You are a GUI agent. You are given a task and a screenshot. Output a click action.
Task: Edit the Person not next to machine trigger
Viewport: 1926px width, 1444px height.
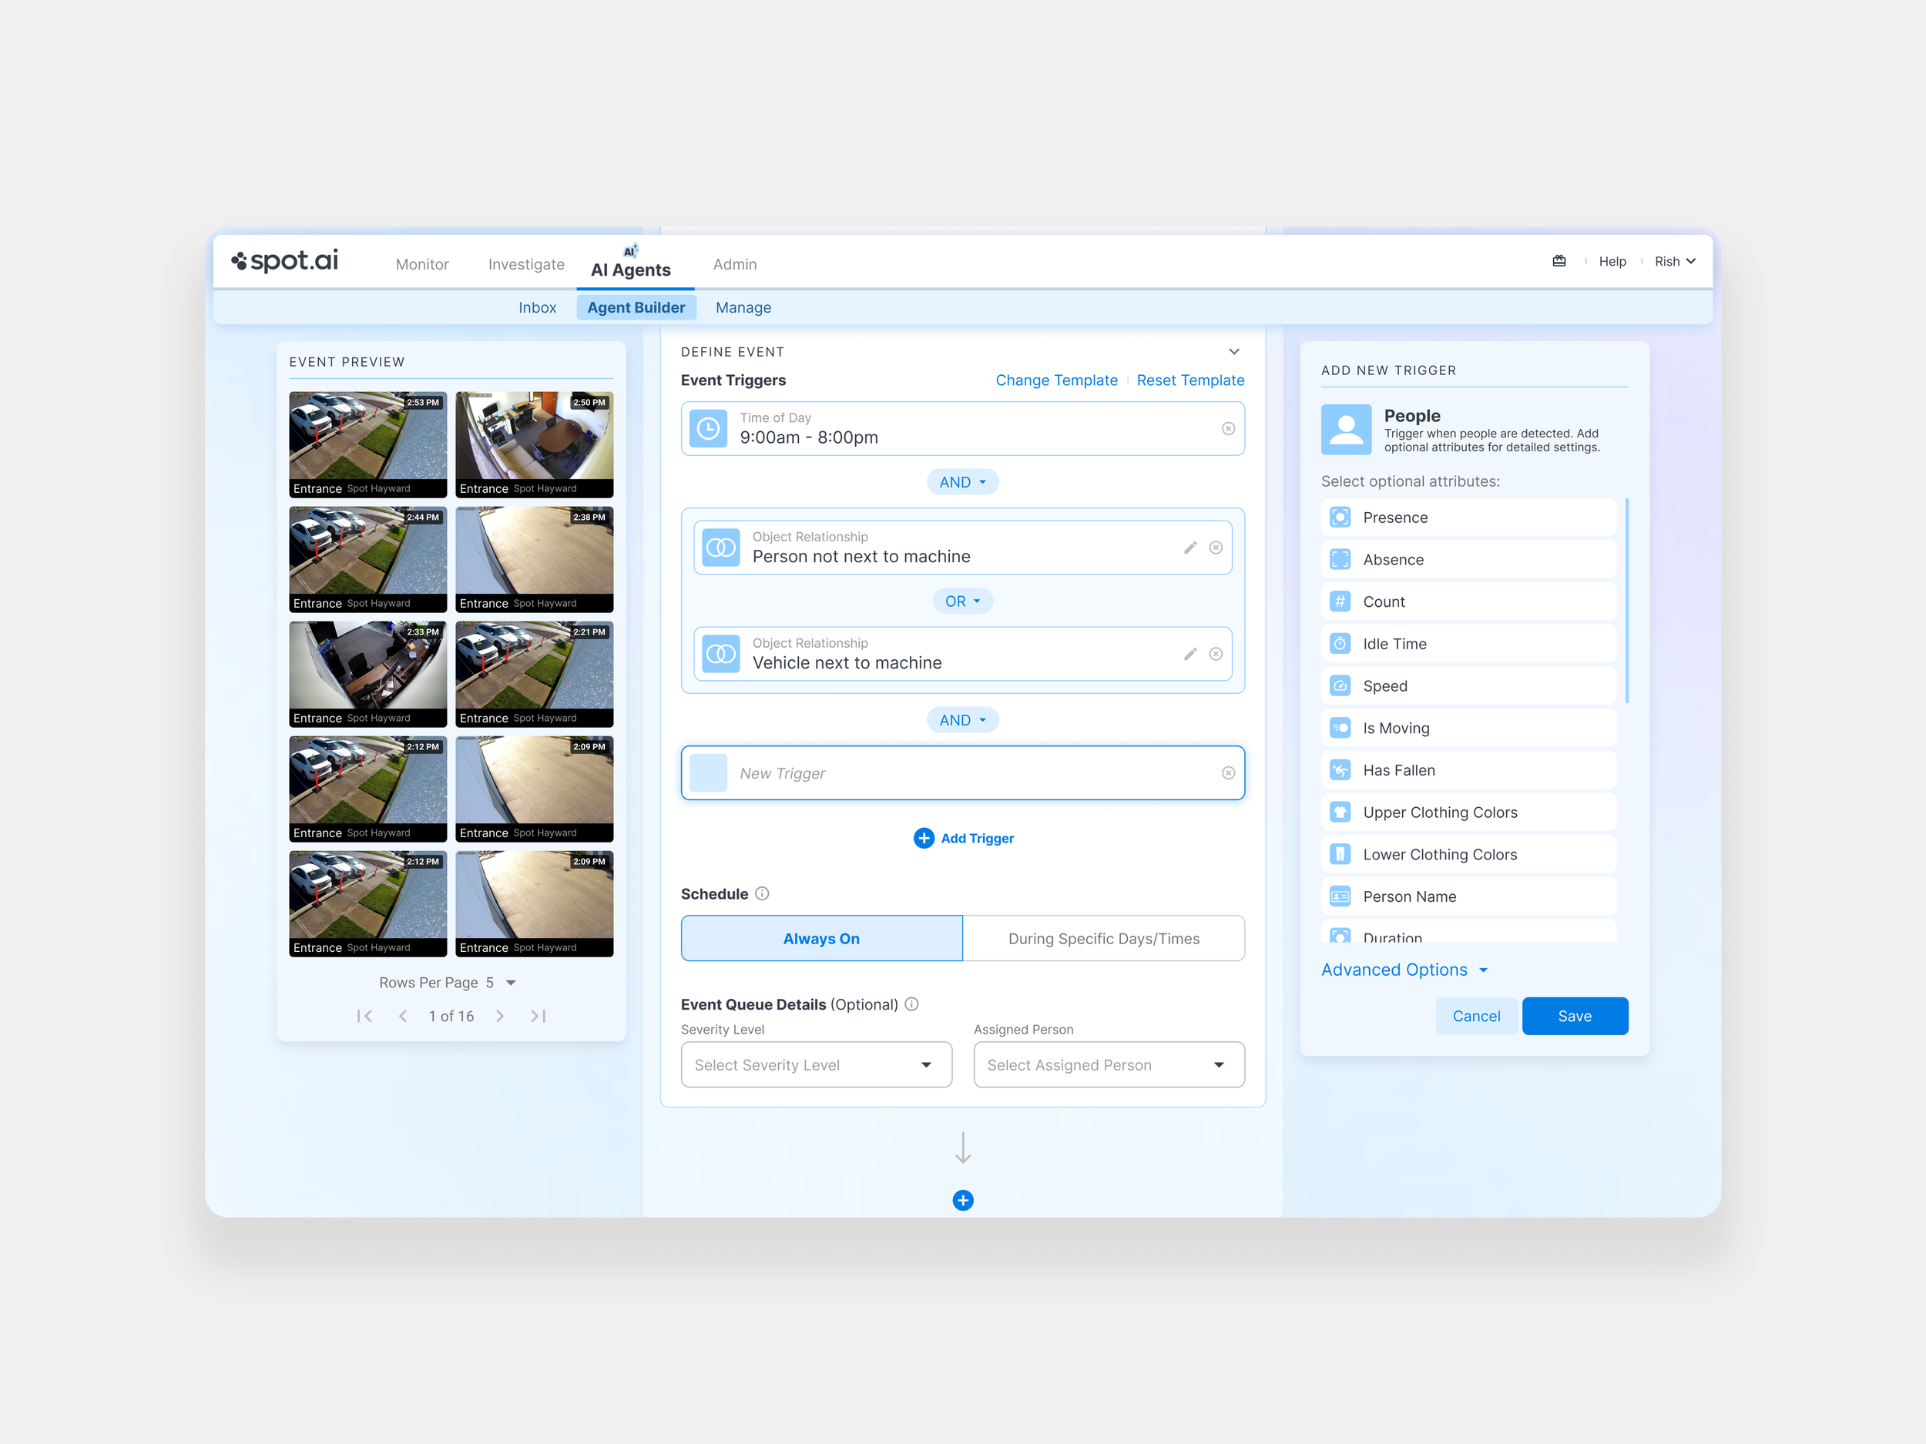point(1189,548)
